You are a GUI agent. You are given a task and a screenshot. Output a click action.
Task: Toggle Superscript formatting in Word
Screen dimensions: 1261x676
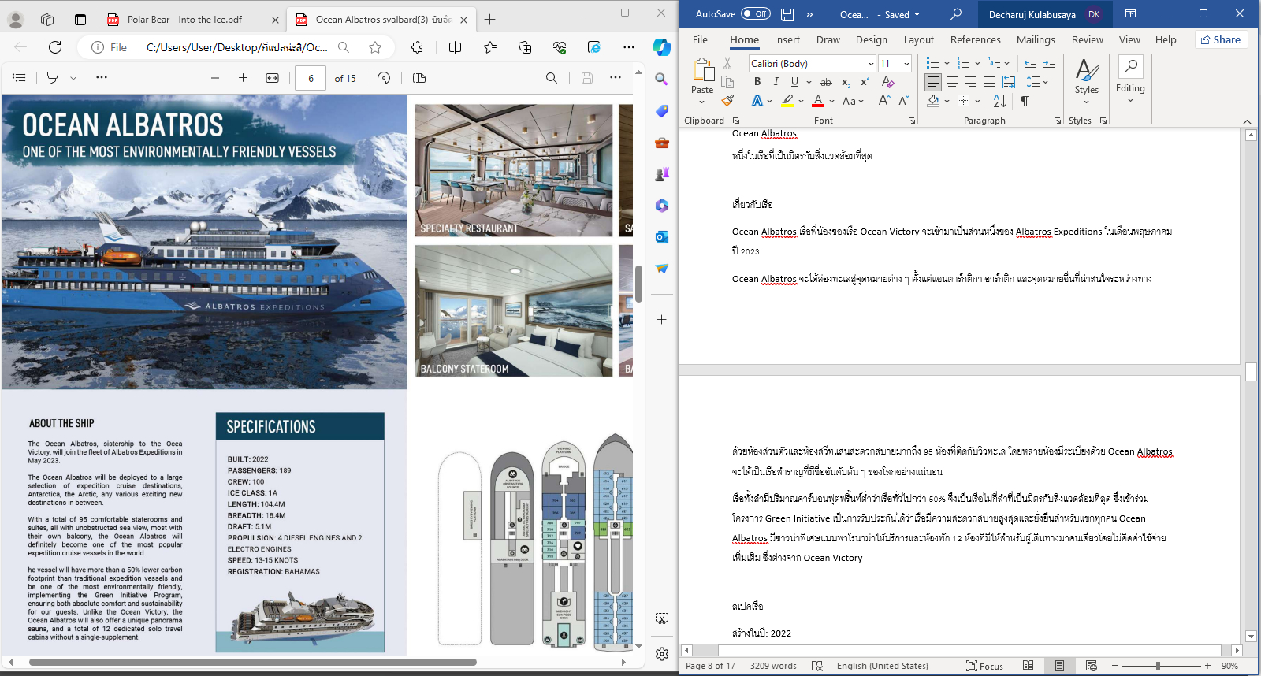tap(865, 82)
